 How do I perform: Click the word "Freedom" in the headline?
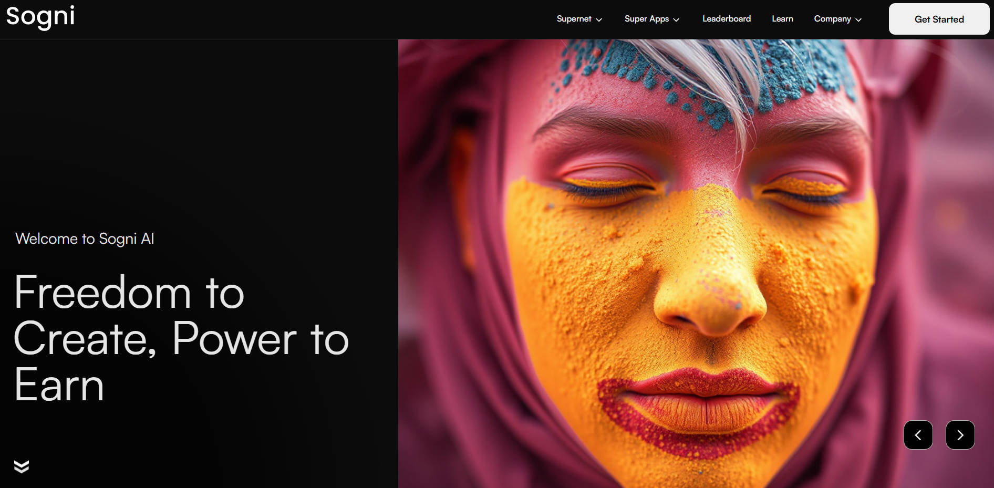[102, 293]
